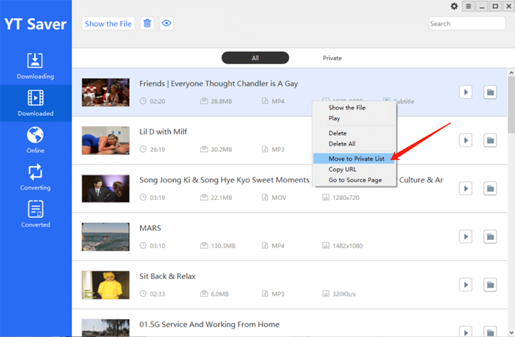The width and height of the screenshot is (515, 337).
Task: Click the trash delete icon in toolbar
Action: (x=147, y=24)
